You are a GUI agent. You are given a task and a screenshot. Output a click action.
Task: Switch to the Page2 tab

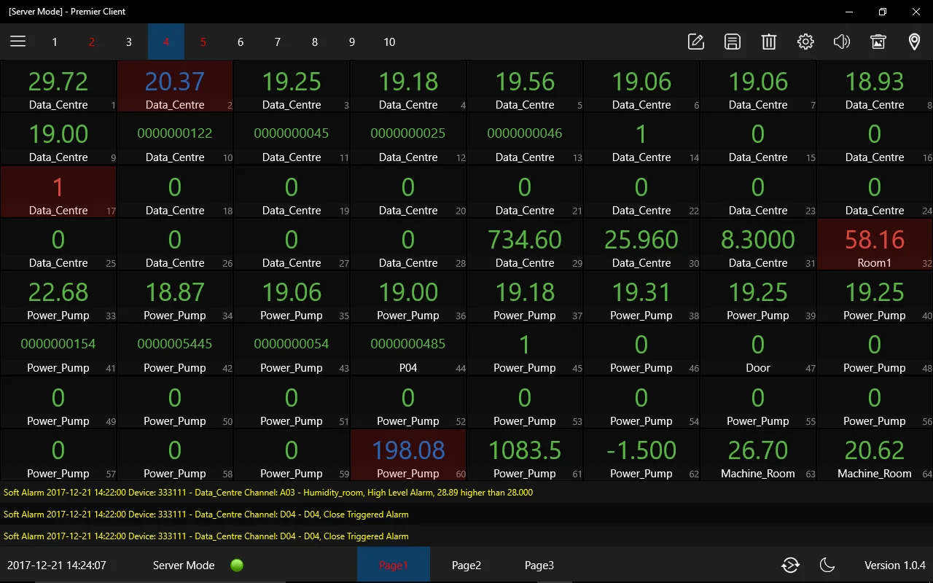466,565
